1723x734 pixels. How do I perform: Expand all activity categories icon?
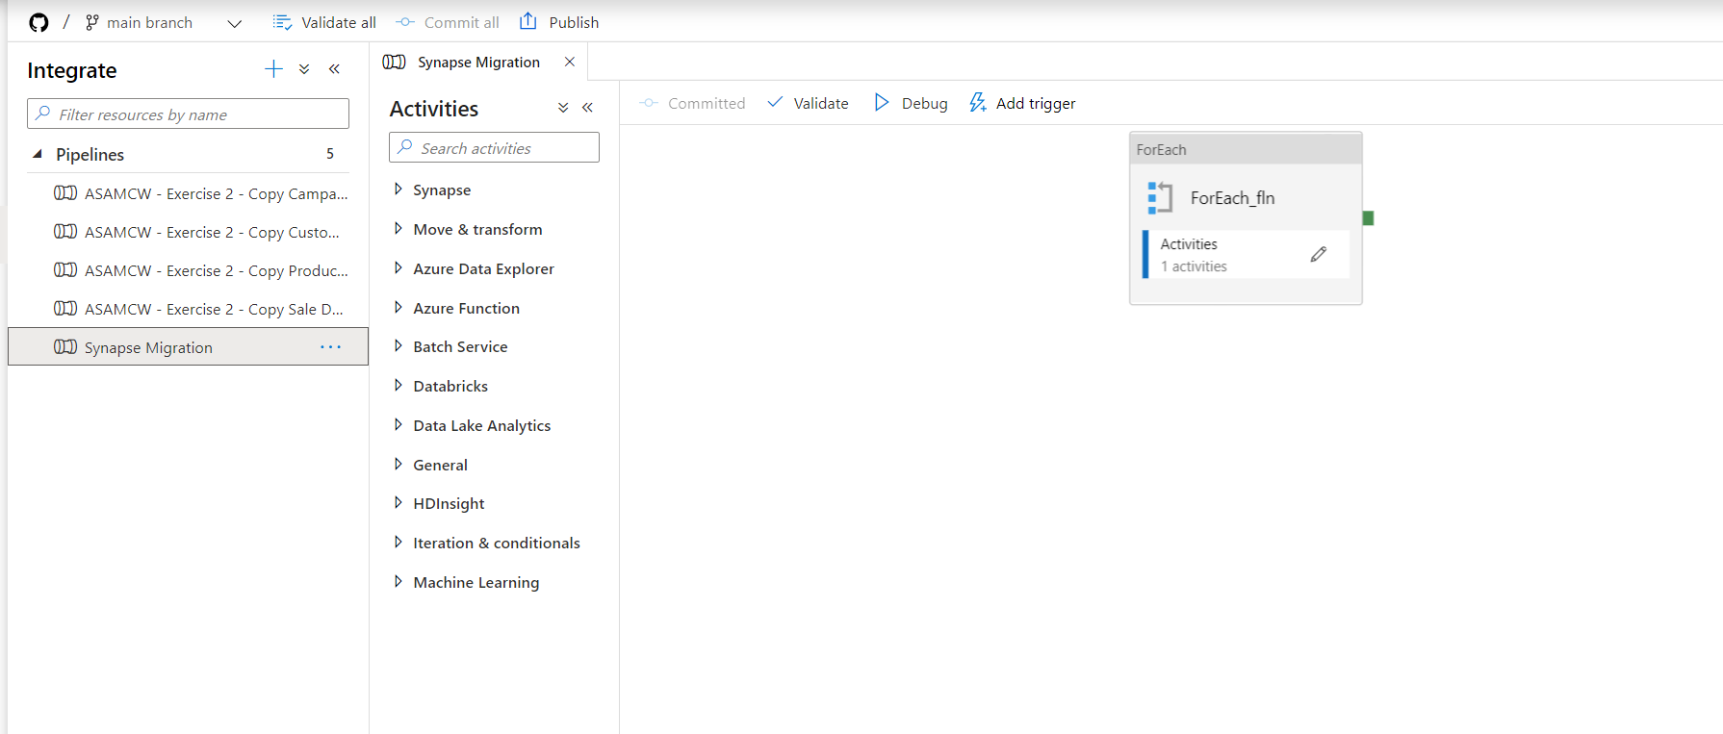[x=563, y=108]
